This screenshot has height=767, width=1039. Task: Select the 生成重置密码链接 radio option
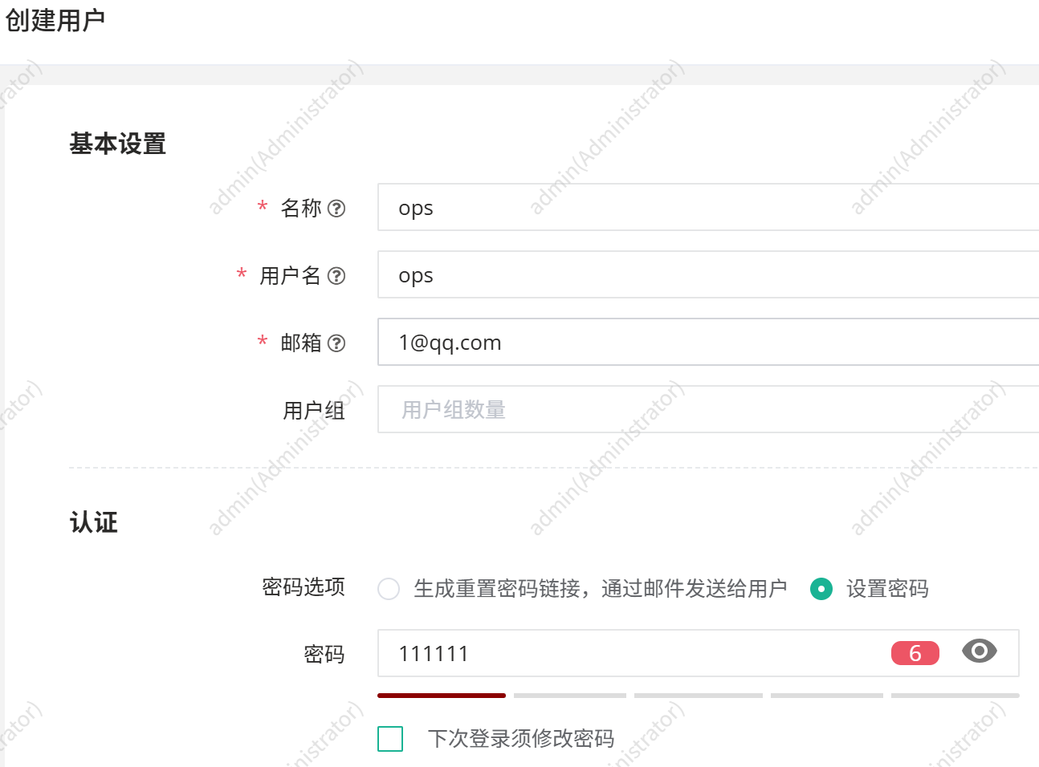point(389,589)
